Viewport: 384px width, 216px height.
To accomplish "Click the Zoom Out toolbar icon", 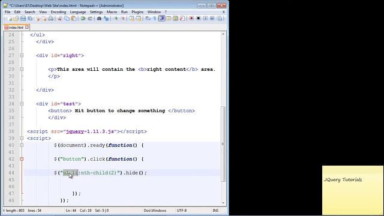I will [123, 19].
